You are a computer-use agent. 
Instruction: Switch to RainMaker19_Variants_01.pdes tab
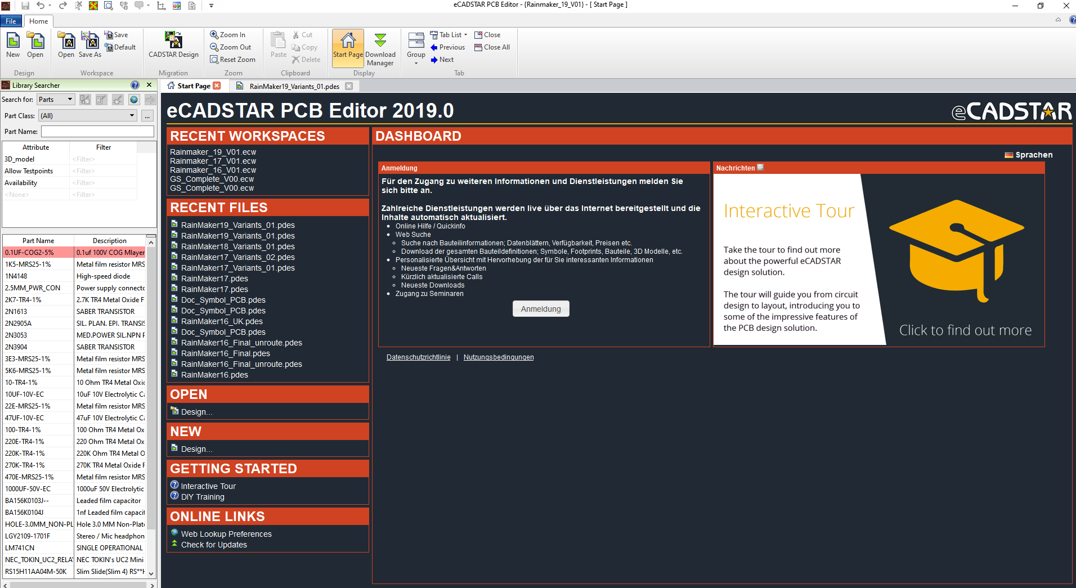294,86
